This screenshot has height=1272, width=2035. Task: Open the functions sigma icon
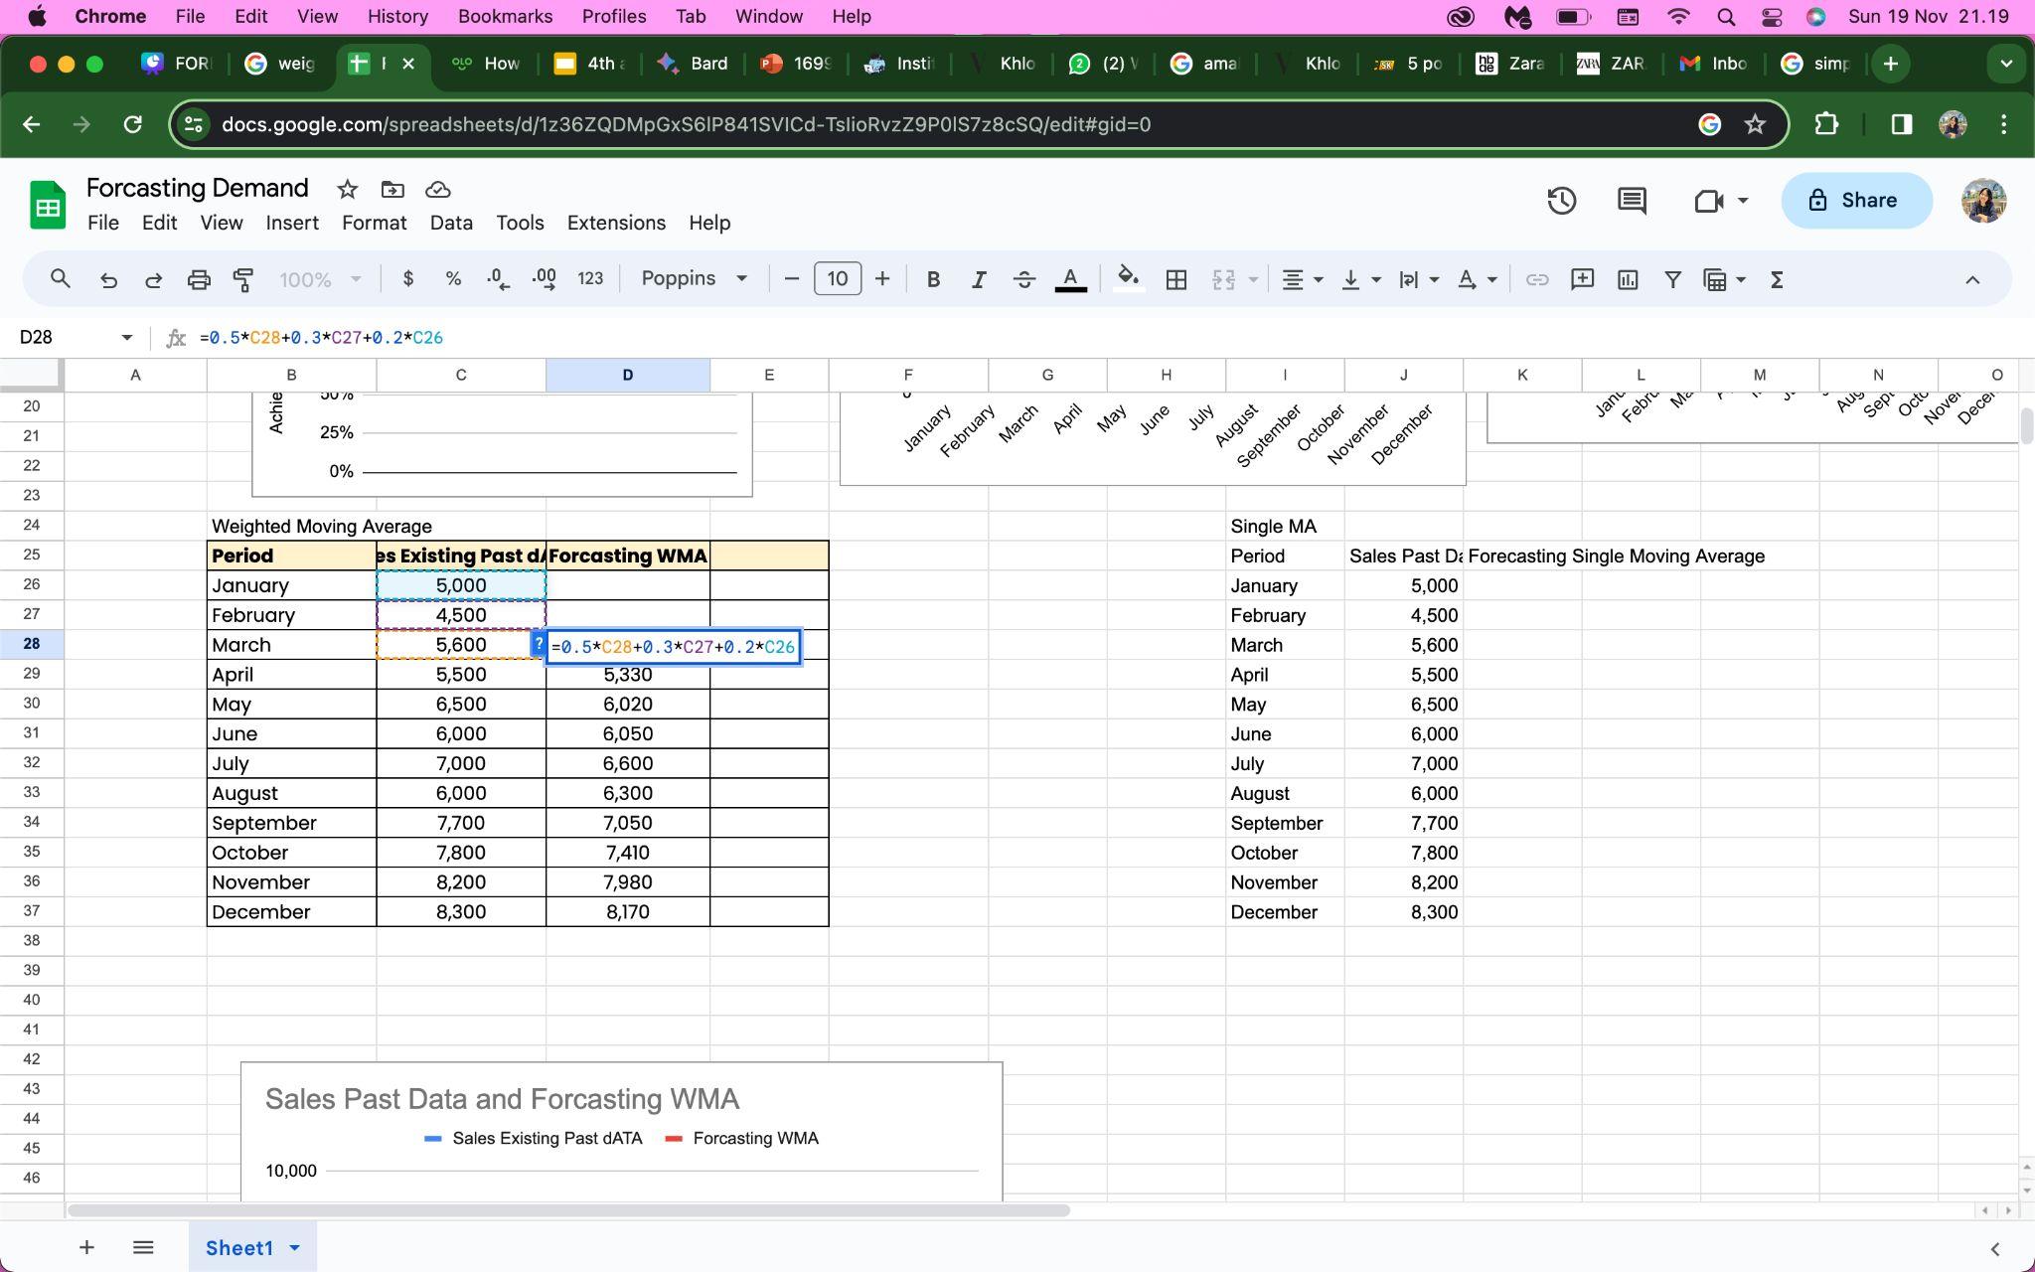coord(1777,279)
